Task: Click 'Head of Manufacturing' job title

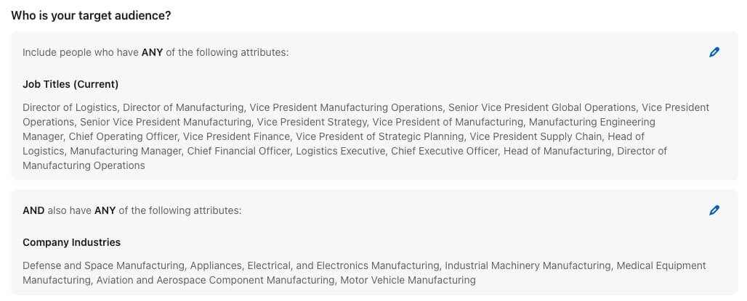Action: (557, 151)
